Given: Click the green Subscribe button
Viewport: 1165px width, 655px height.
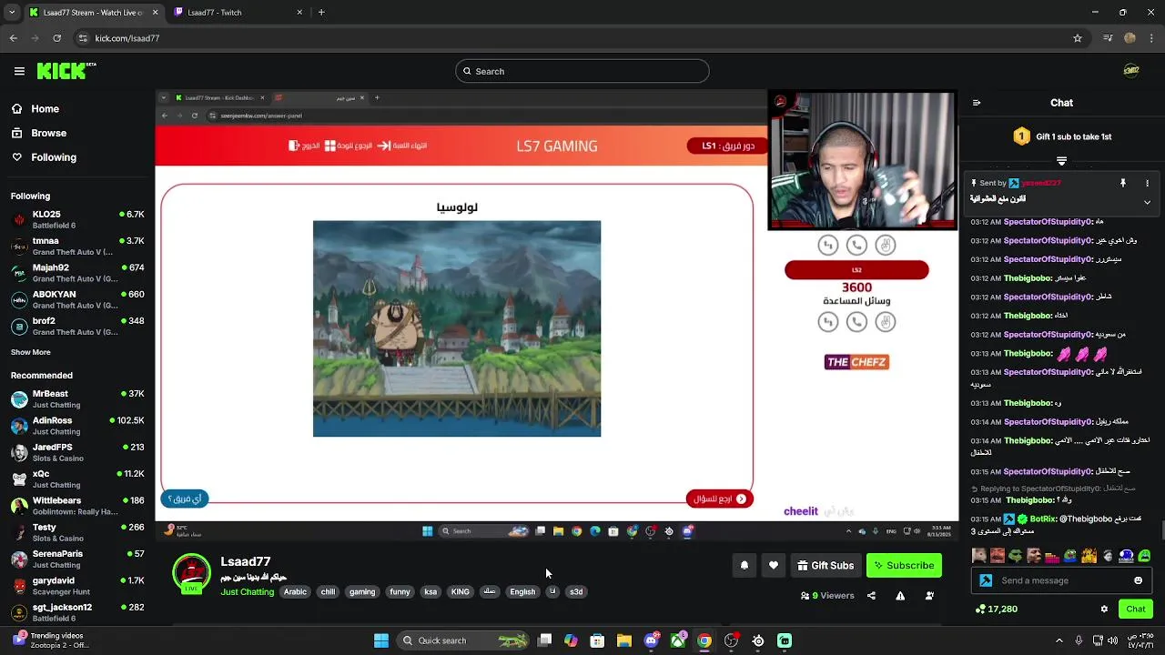Looking at the screenshot, I should (x=904, y=565).
